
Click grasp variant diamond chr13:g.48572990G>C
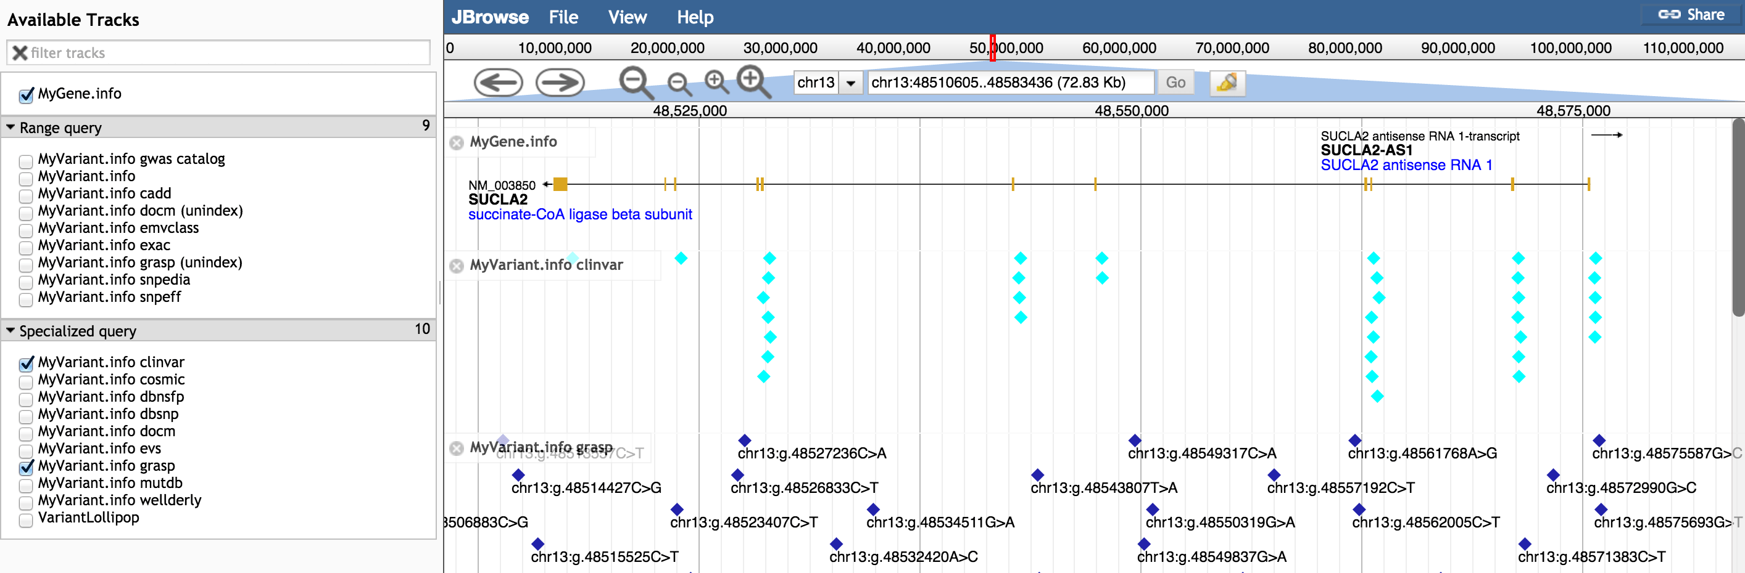click(1553, 475)
